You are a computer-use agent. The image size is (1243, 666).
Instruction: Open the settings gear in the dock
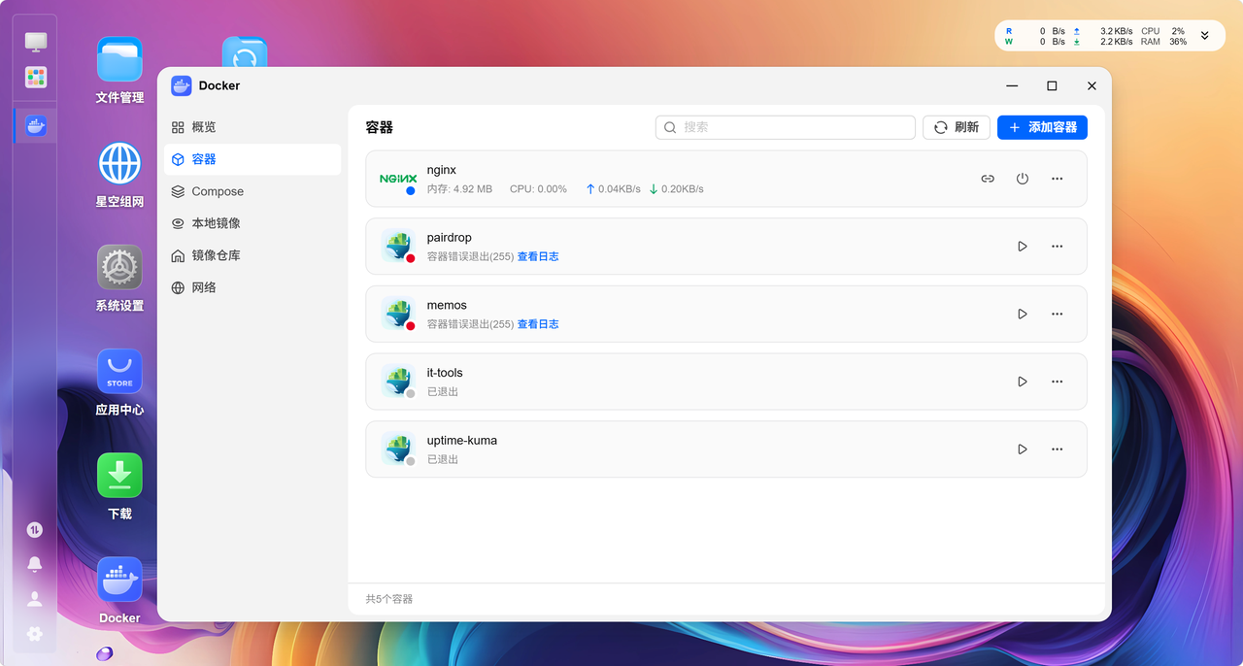pyautogui.click(x=35, y=633)
